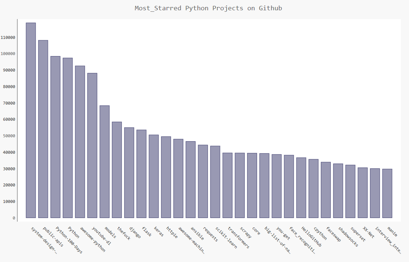The width and height of the screenshot is (409, 262).
Task: Click the keras bar
Action: point(153,176)
